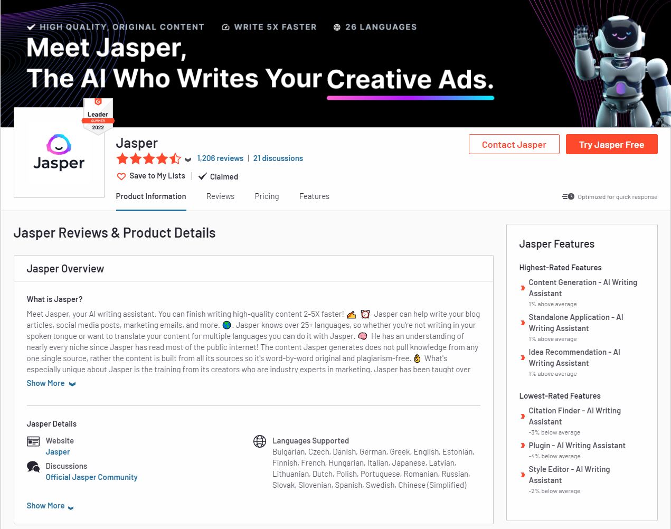
Task: Click the globe icon by 26 Languages
Action: (x=337, y=27)
